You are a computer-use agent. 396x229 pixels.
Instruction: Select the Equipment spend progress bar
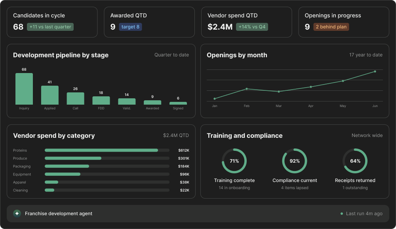tap(107, 174)
